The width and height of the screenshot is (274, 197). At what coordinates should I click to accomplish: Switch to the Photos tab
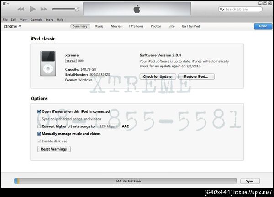click(x=156, y=26)
